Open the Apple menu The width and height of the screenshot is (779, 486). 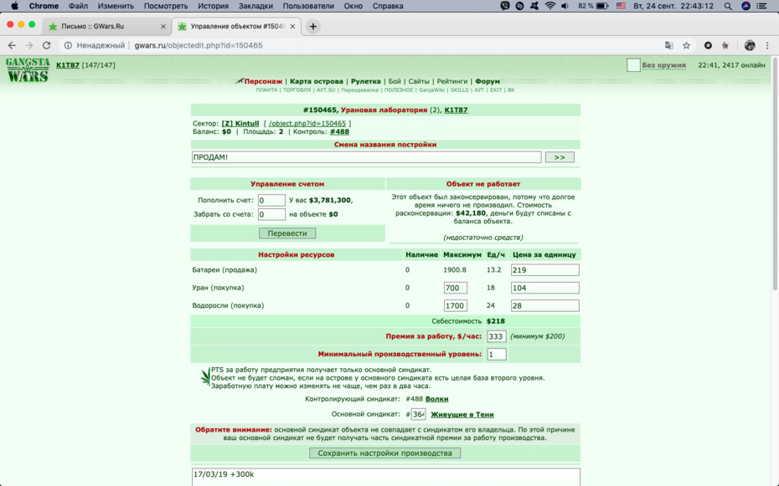(14, 6)
